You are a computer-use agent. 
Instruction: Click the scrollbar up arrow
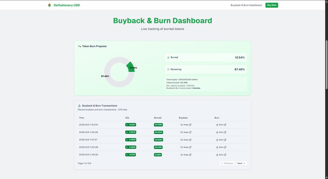[326, 2]
